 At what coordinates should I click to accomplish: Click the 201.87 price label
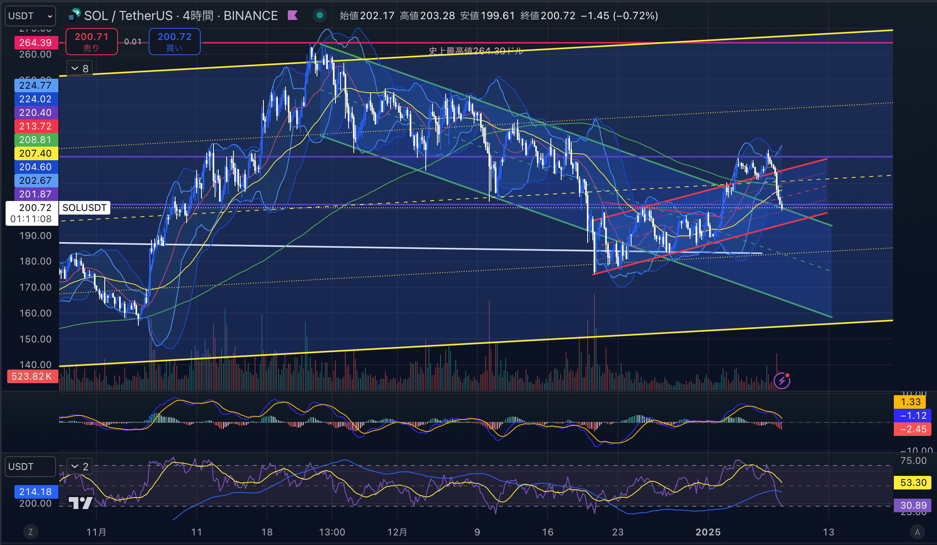point(36,194)
